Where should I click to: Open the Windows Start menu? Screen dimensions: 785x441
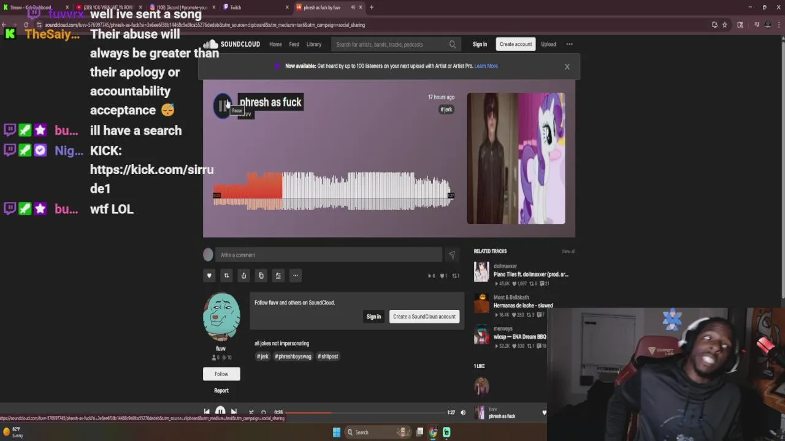tap(336, 432)
